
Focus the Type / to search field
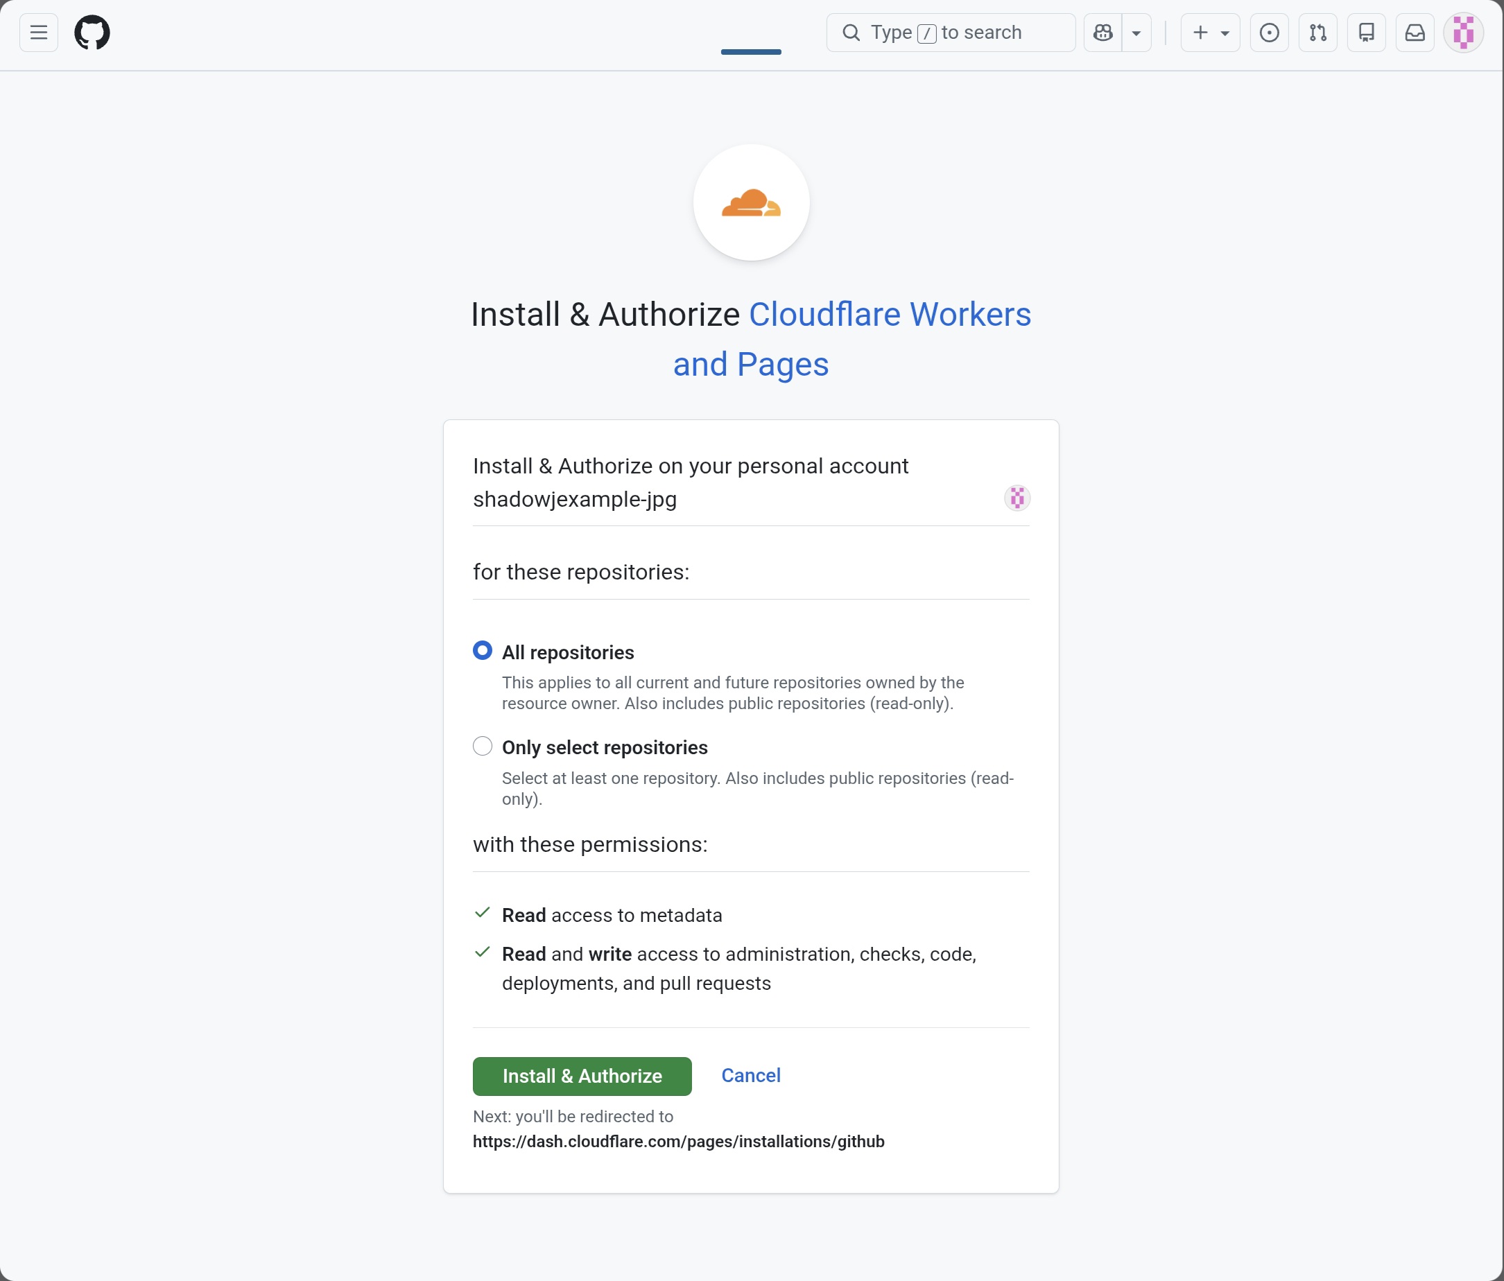[951, 33]
